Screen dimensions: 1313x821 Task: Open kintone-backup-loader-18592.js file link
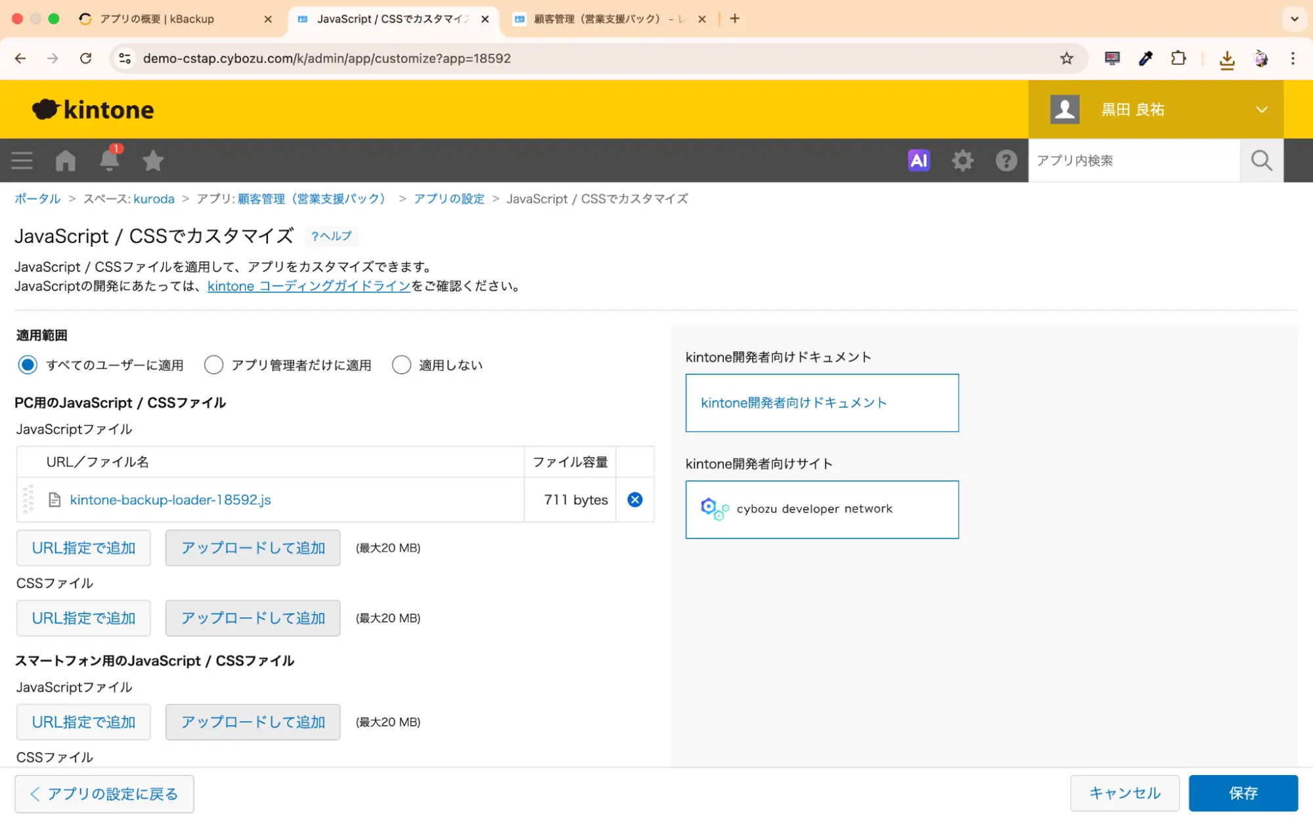pos(170,500)
